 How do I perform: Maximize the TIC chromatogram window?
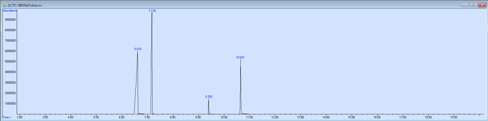point(473,5)
